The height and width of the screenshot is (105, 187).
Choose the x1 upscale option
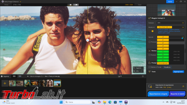pyautogui.click(x=163, y=40)
